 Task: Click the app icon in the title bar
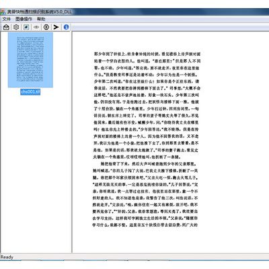tap(3, 12)
